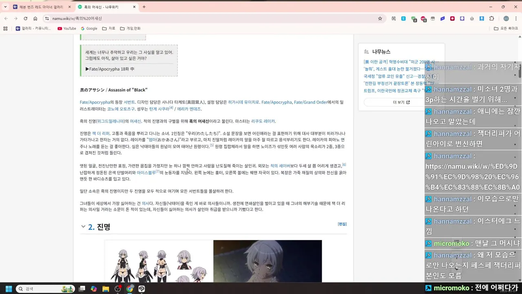The width and height of the screenshot is (522, 294).
Task: Open the 리쿠도 레이카 link
Action: coord(263,121)
